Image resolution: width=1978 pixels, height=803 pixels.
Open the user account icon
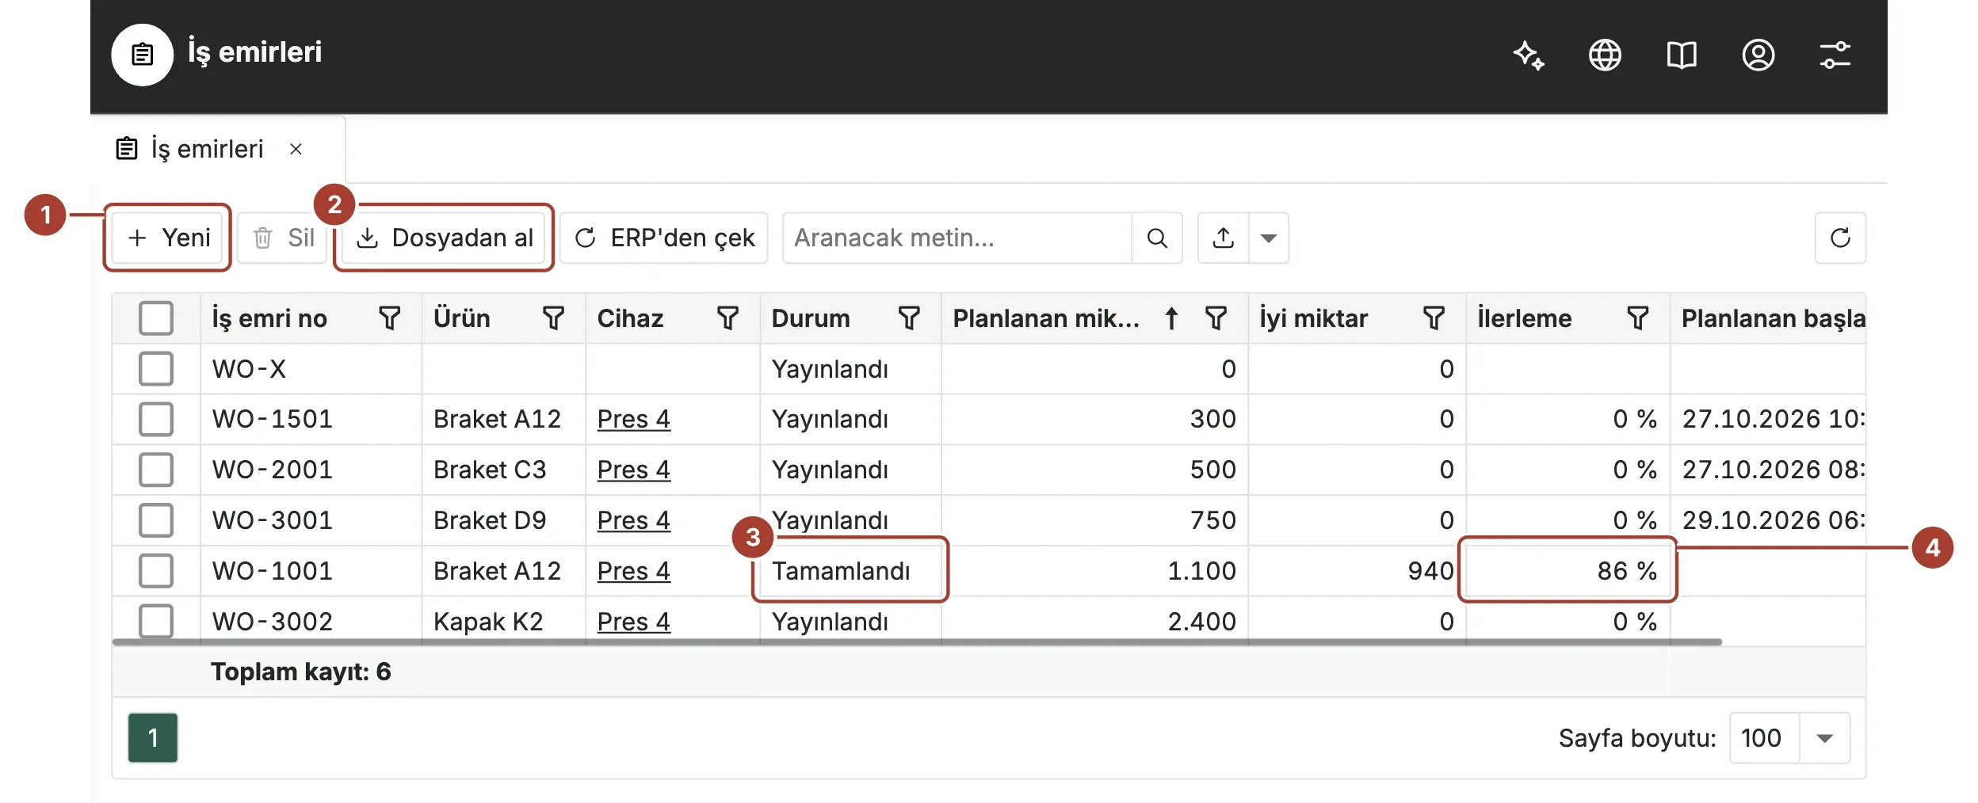(x=1758, y=55)
